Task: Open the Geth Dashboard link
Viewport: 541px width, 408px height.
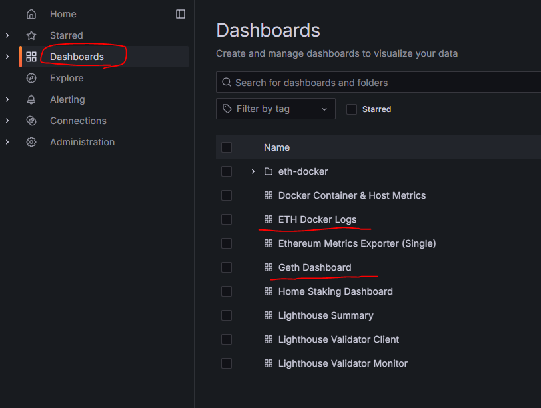Action: tap(314, 267)
